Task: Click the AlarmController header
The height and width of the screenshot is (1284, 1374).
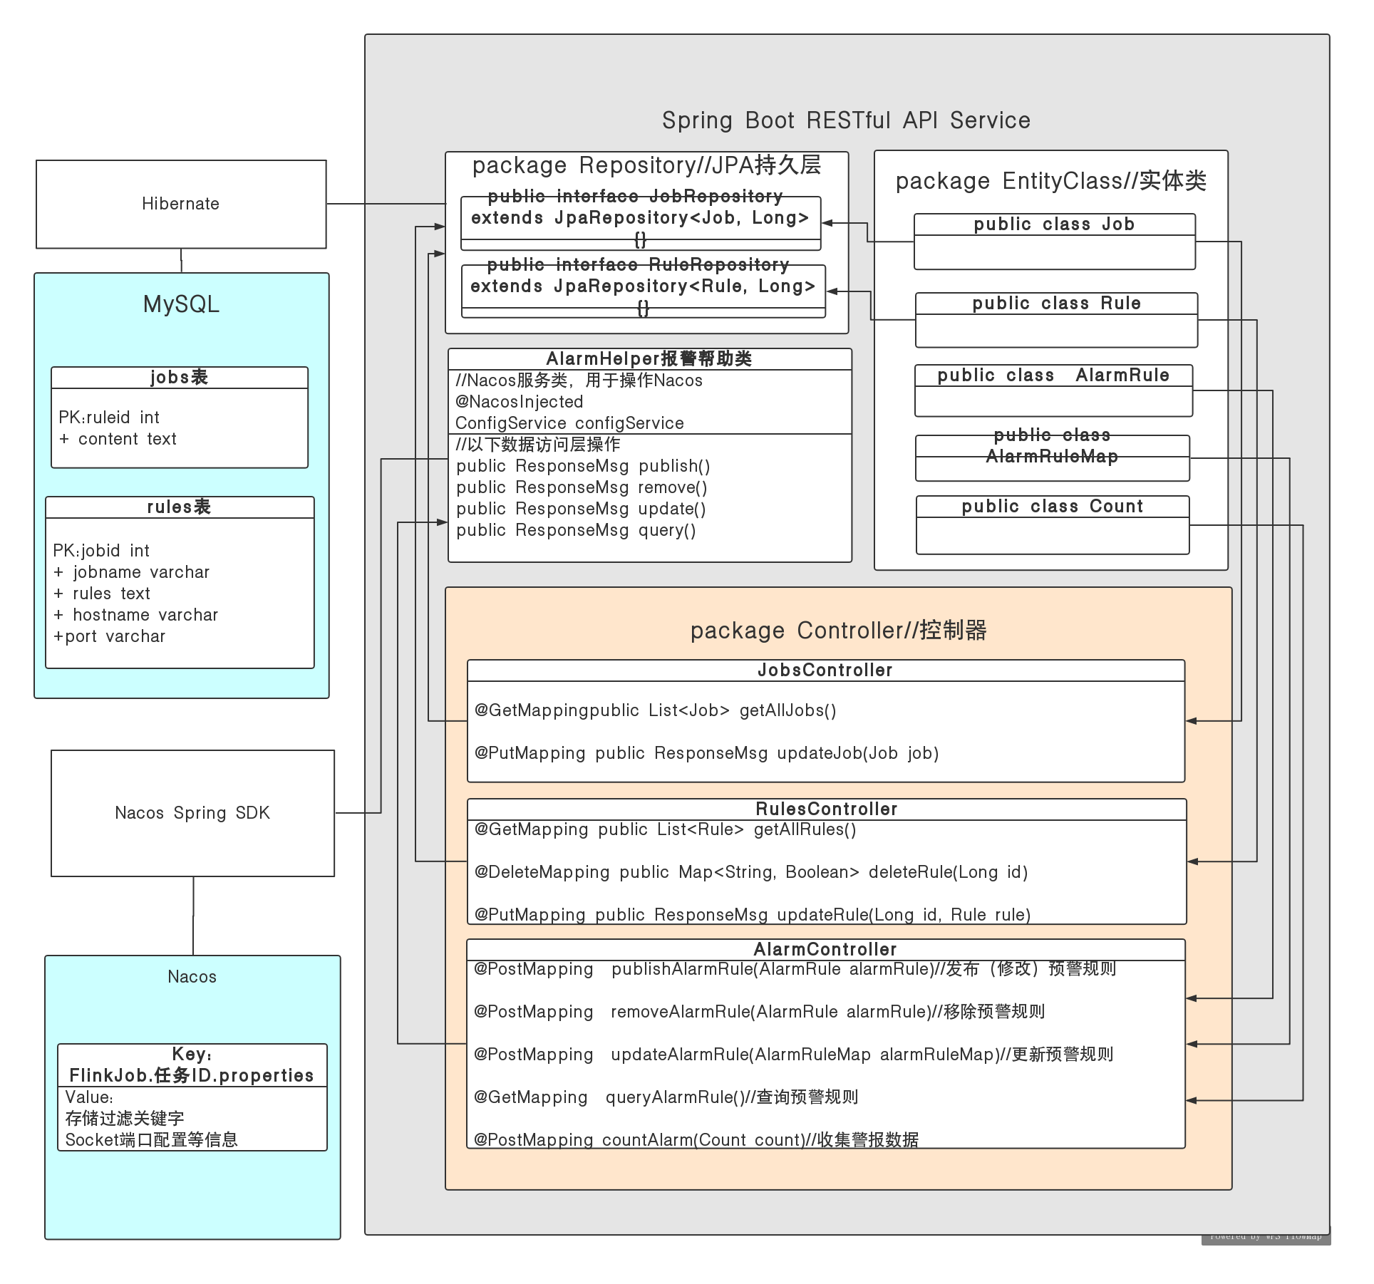Action: pyautogui.click(x=825, y=950)
